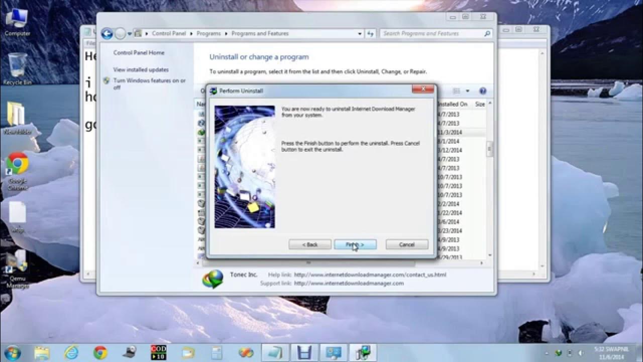Refresh the Programs and Features view
The width and height of the screenshot is (643, 362).
point(371,34)
